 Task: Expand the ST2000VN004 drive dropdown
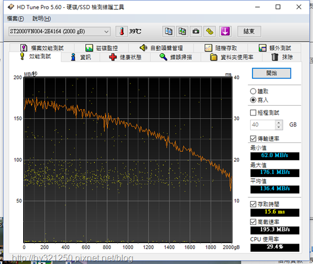click(106, 31)
